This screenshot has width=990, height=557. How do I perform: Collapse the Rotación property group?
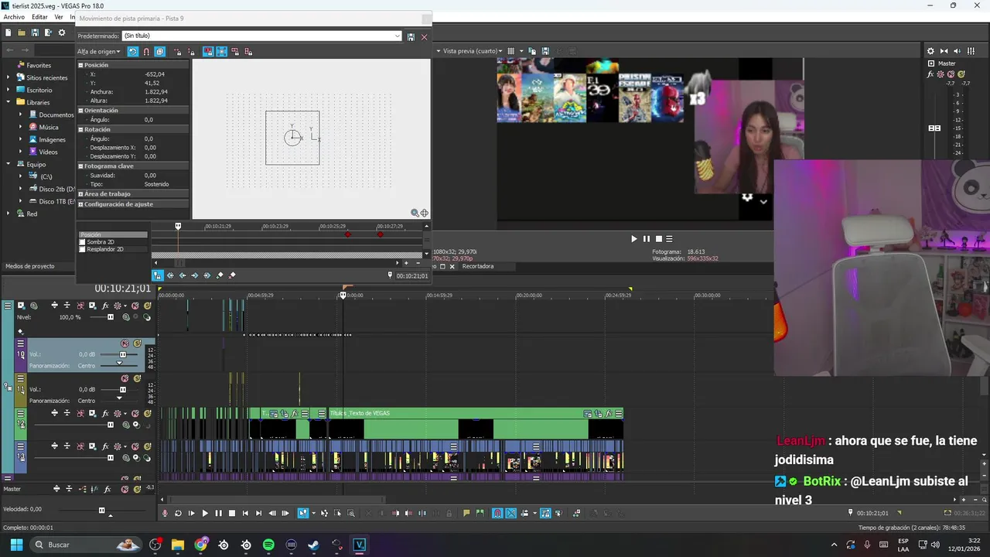pos(80,129)
